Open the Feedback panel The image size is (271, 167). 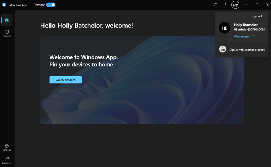7,161
